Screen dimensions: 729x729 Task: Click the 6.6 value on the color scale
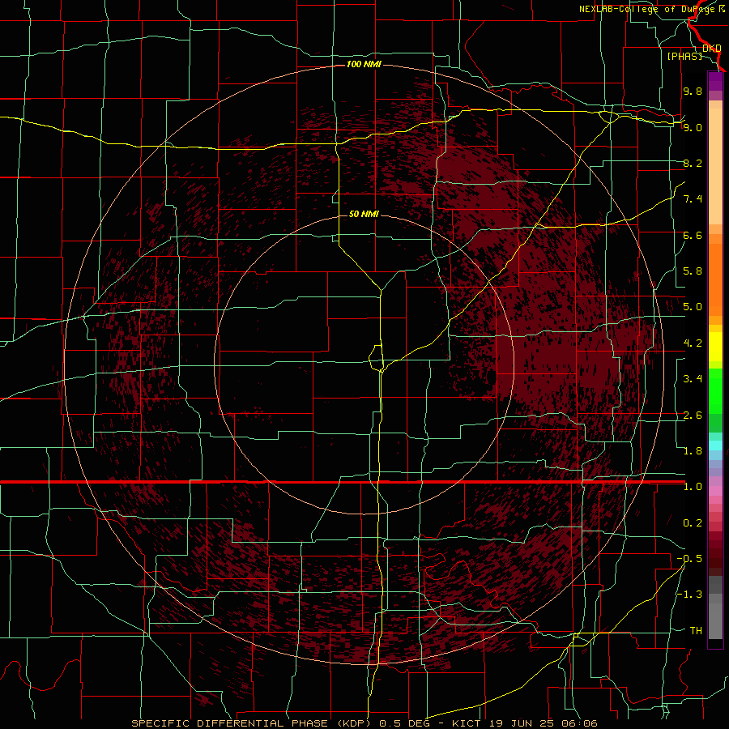[693, 235]
